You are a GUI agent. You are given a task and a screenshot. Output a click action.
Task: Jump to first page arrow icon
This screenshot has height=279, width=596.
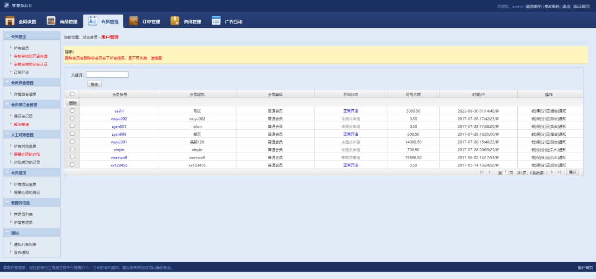click(482, 172)
